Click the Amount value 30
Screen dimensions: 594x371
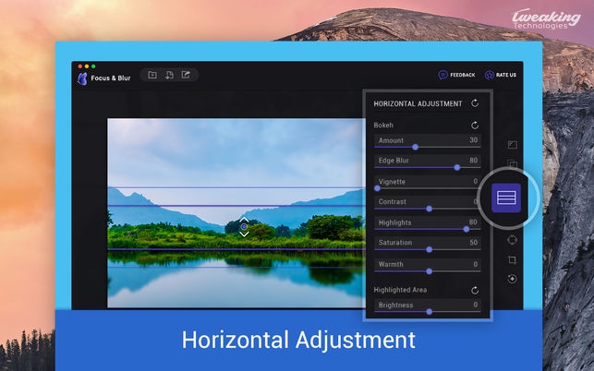(474, 140)
